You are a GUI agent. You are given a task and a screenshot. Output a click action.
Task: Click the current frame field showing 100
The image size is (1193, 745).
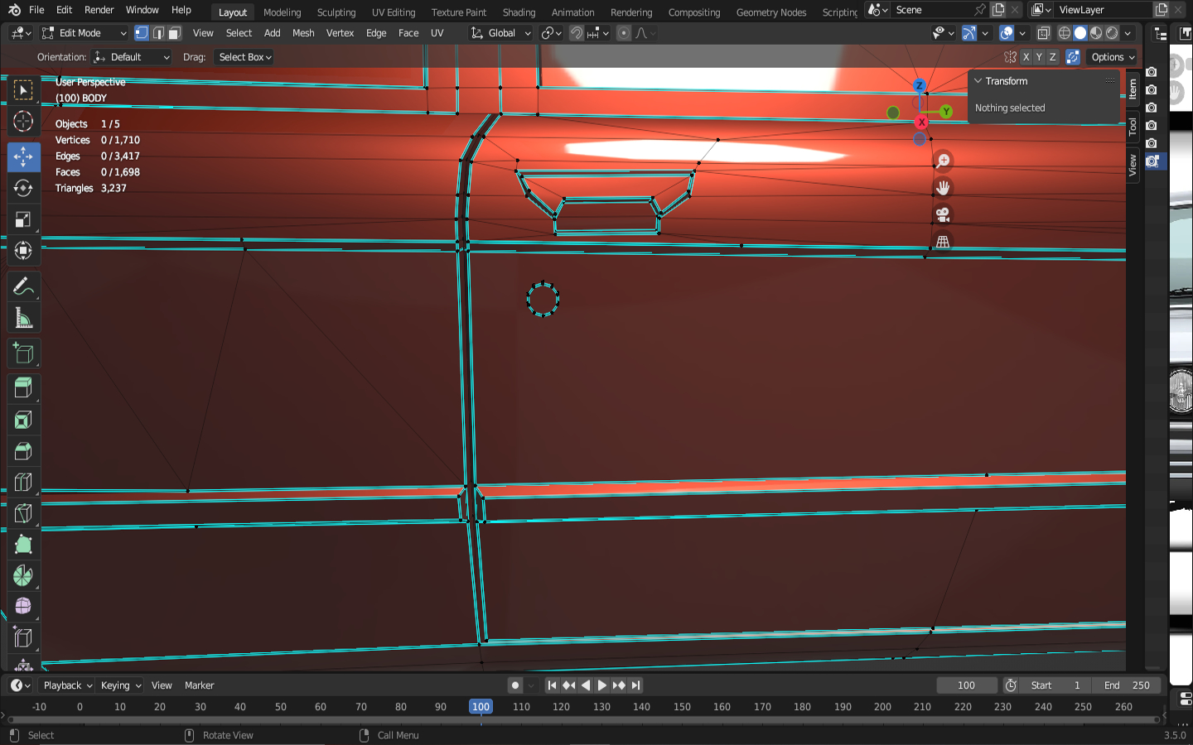(x=967, y=685)
